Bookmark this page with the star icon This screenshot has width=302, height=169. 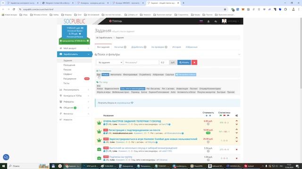point(225,9)
